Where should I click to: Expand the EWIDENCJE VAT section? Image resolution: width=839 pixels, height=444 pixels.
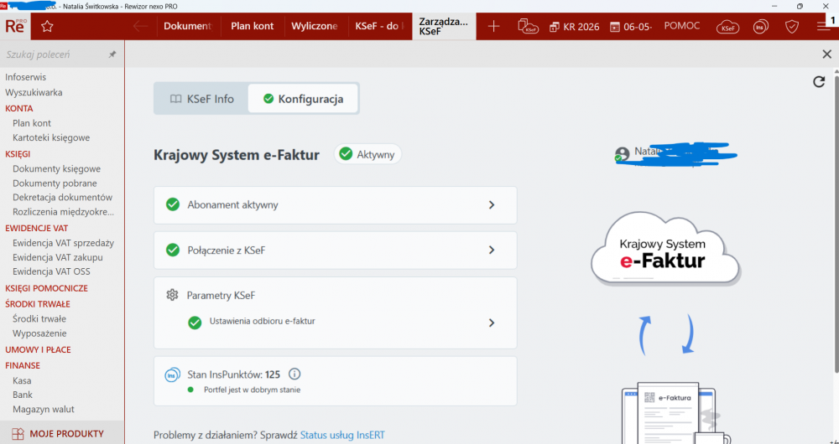click(x=37, y=228)
